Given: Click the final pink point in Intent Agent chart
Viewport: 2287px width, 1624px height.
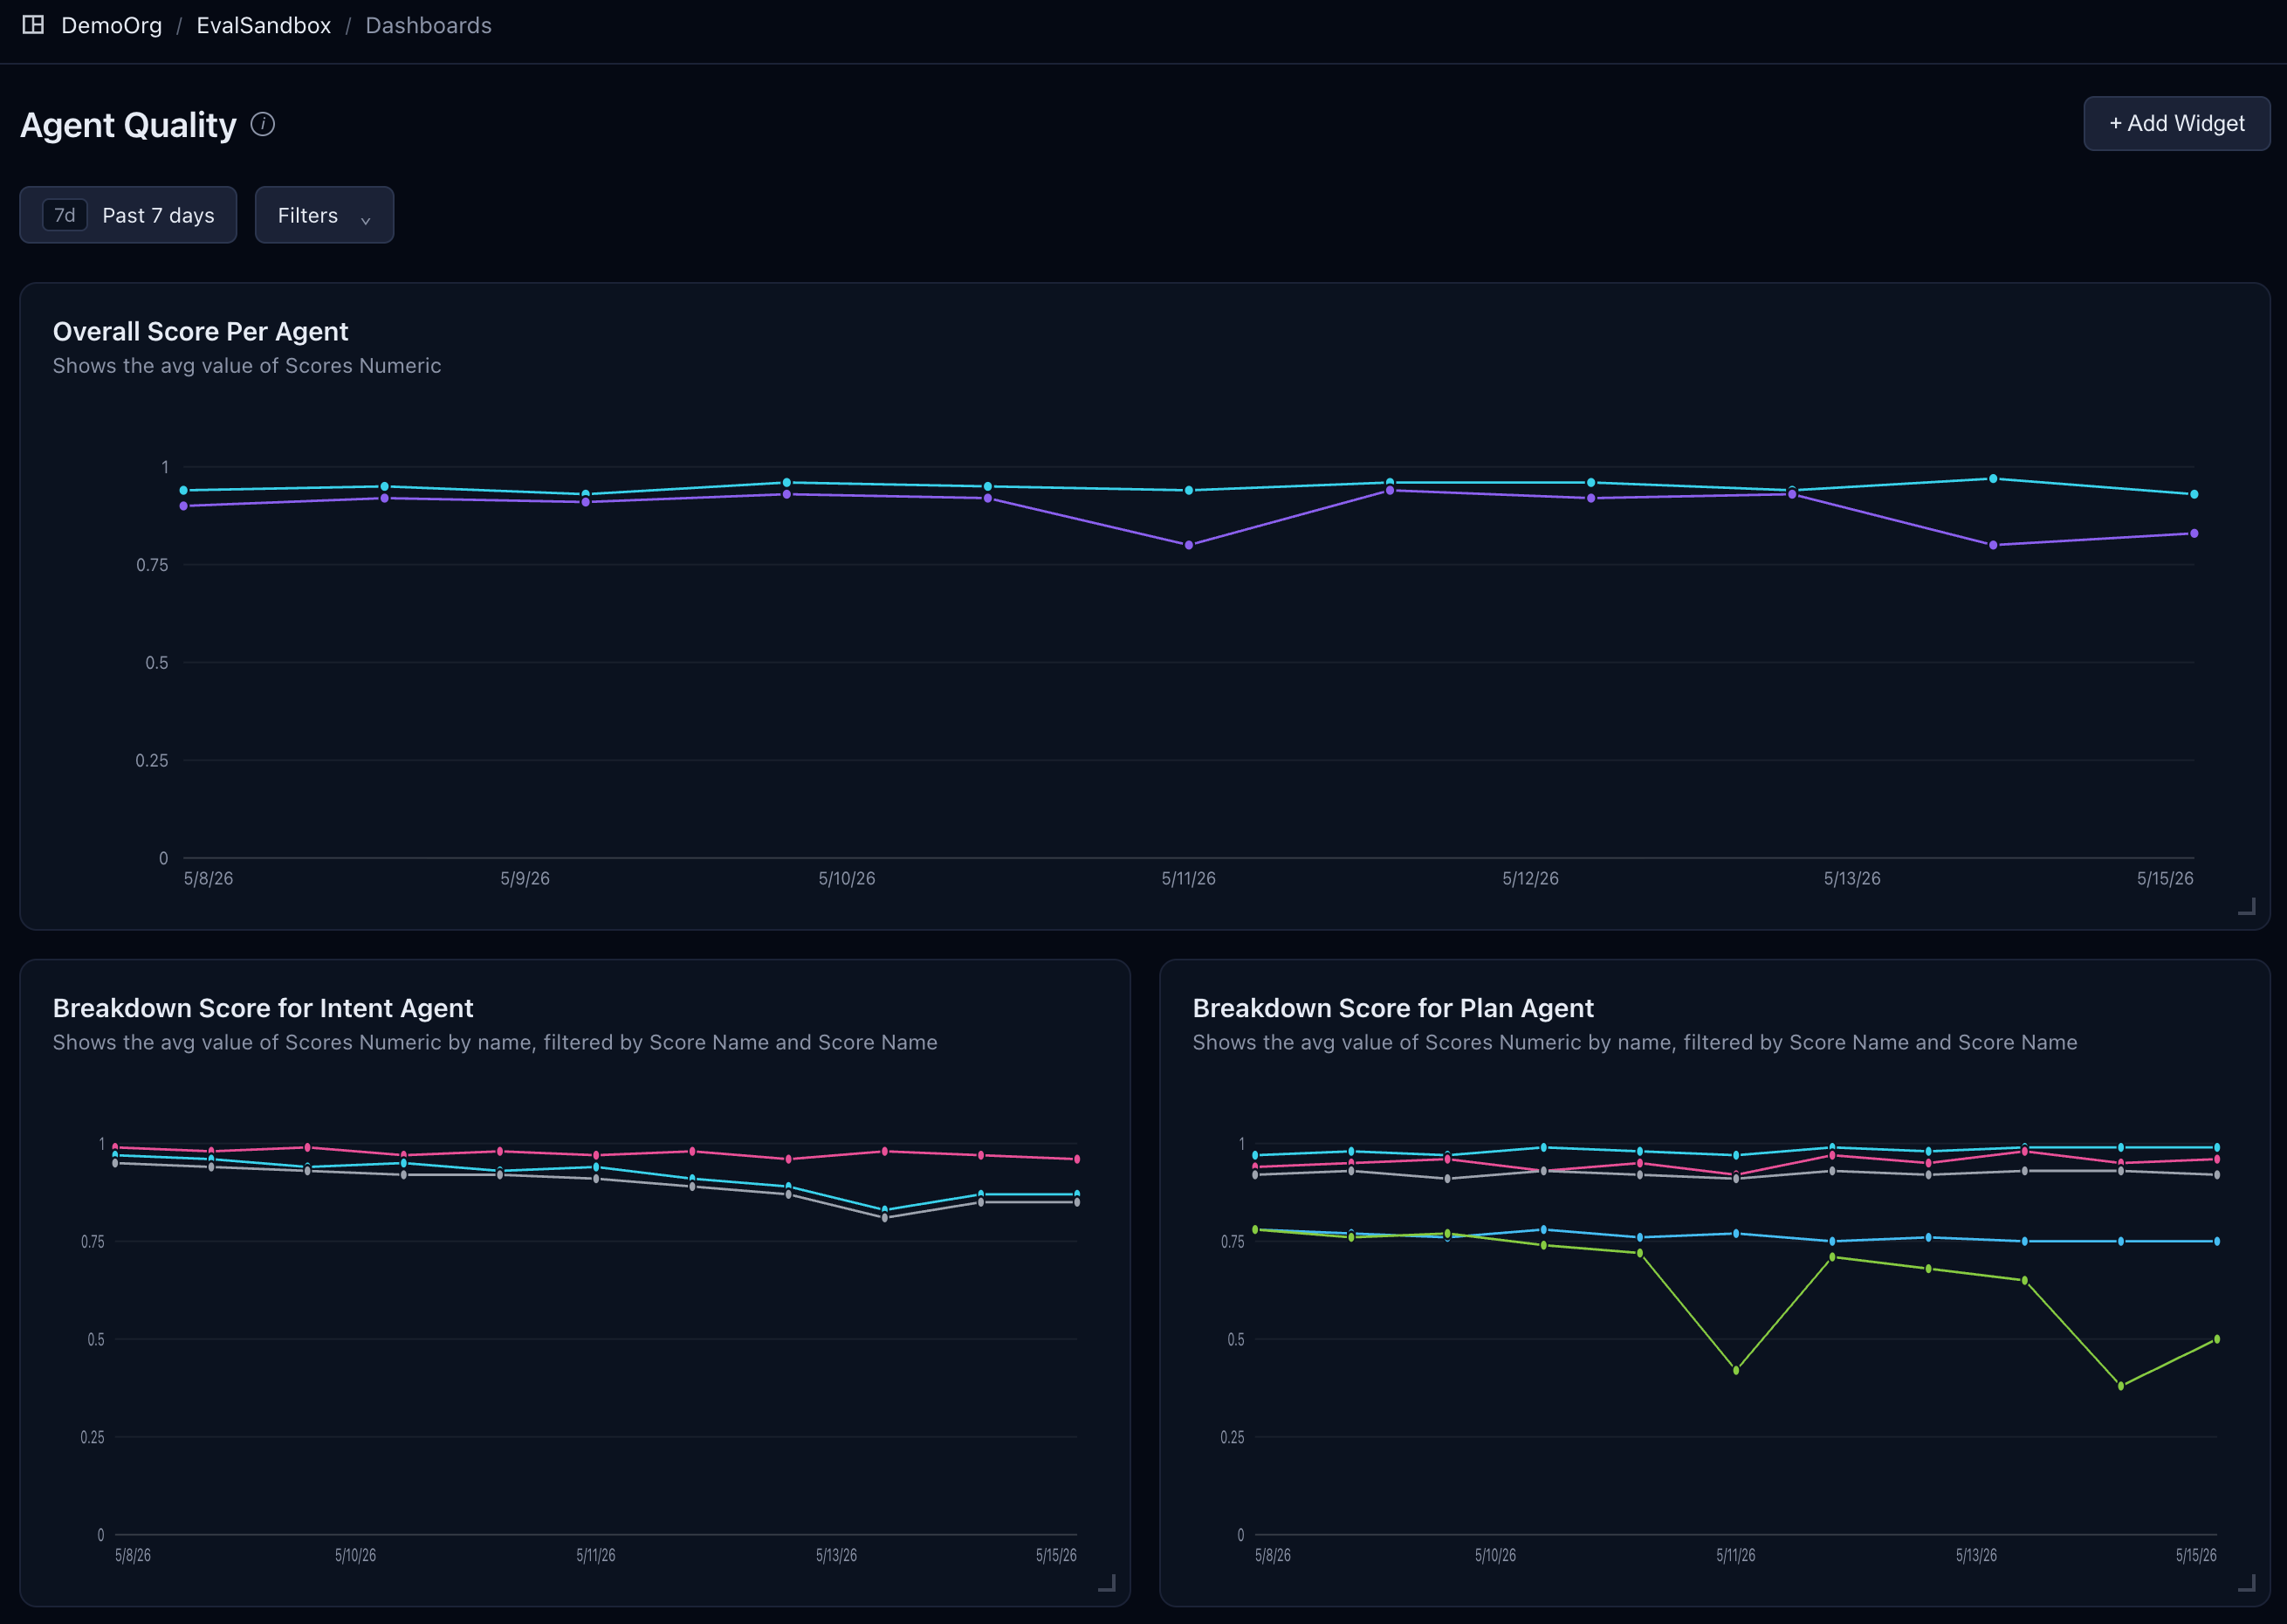Looking at the screenshot, I should pyautogui.click(x=1076, y=1159).
